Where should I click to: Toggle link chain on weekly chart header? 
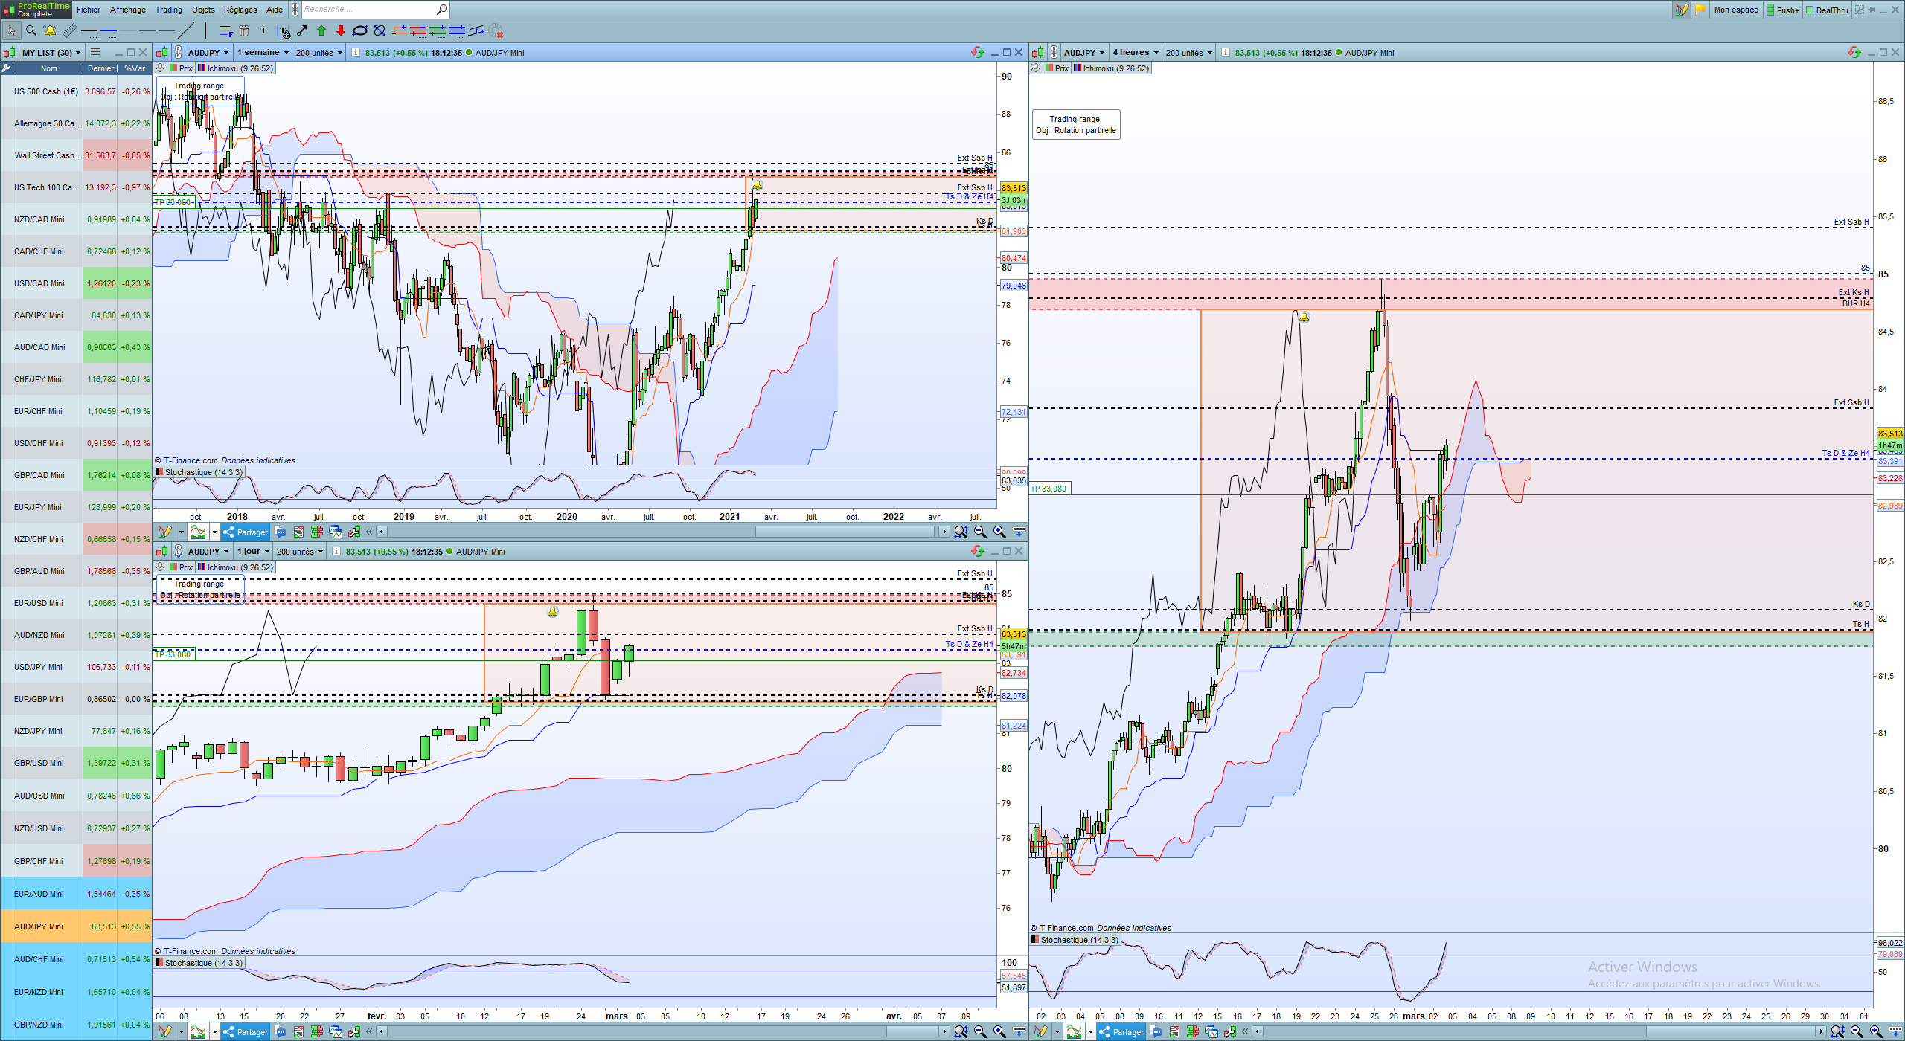pyautogui.click(x=179, y=52)
